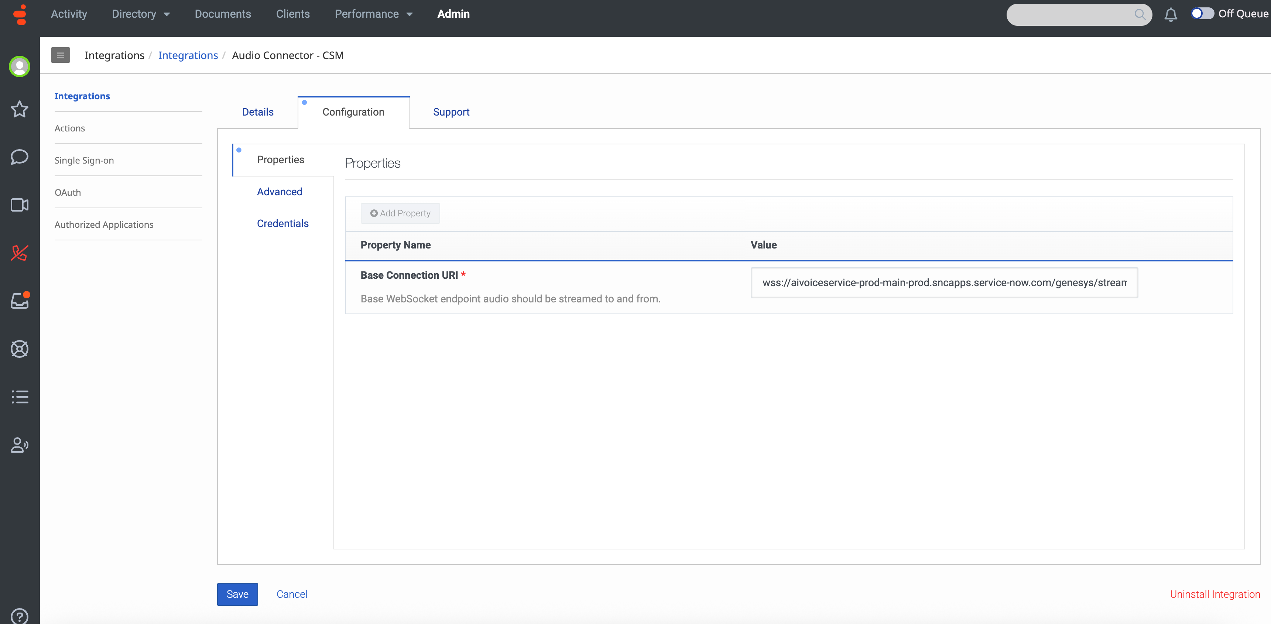Click the Base Connection URI label
Image resolution: width=1271 pixels, height=624 pixels.
coord(409,275)
